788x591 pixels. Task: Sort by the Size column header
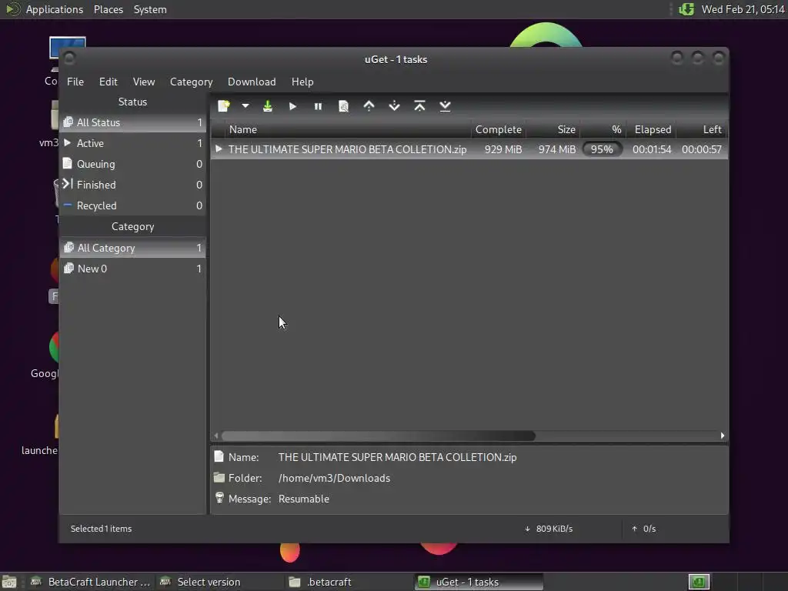point(553,129)
